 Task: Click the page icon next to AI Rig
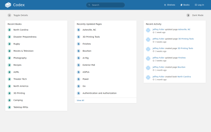point(78,58)
